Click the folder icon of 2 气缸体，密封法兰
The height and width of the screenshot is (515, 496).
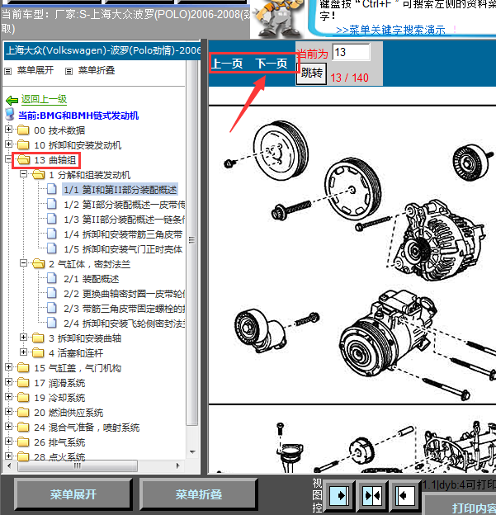38,263
